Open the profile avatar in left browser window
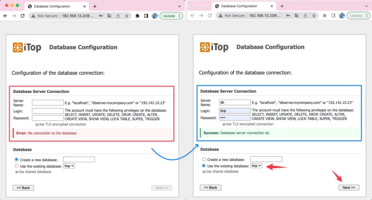The width and height of the screenshot is (372, 200). coord(155,16)
